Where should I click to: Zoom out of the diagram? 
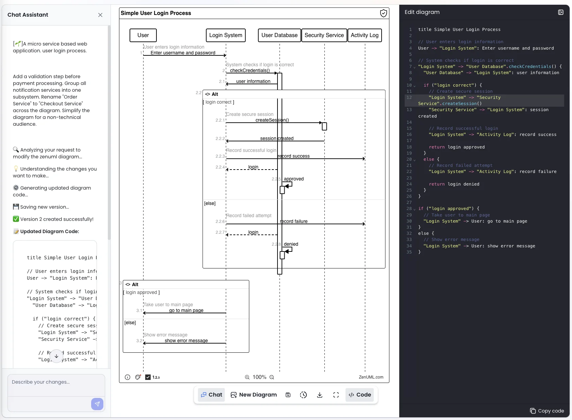(272, 377)
